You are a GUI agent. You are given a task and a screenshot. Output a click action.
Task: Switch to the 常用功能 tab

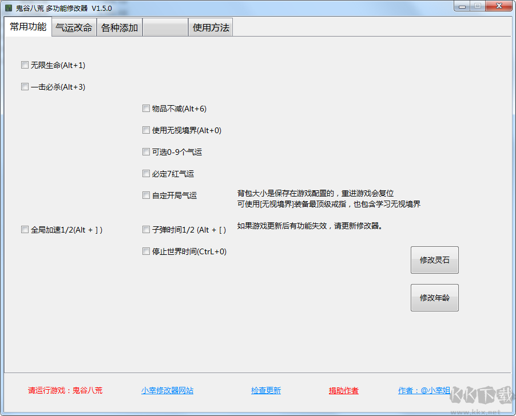[28, 27]
